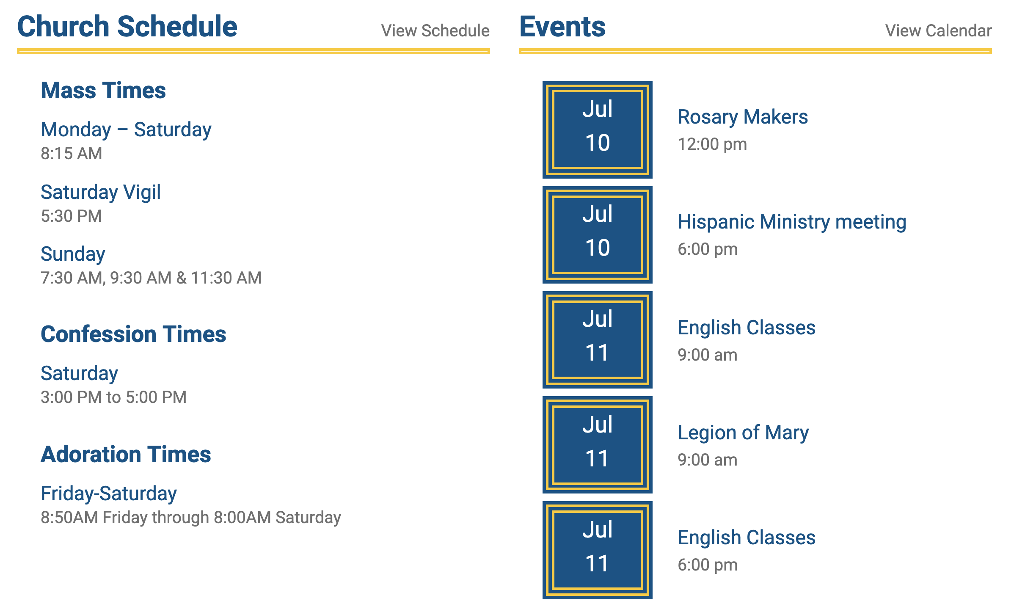Click the Jul 11 badge for 9:00 am English Classes

click(x=597, y=340)
